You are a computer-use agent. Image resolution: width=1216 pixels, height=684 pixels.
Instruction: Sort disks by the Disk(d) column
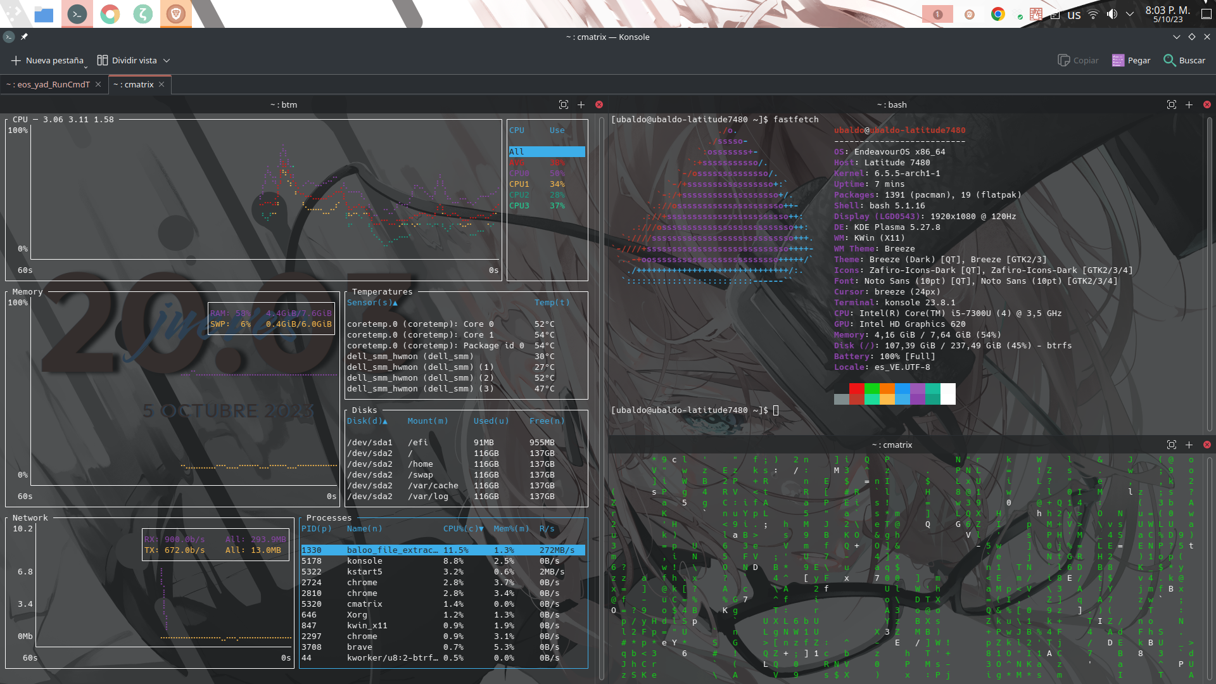[367, 421]
